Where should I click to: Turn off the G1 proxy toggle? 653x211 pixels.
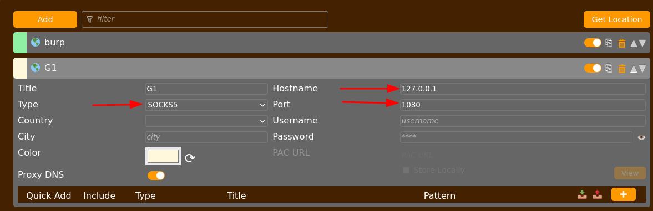tap(593, 68)
